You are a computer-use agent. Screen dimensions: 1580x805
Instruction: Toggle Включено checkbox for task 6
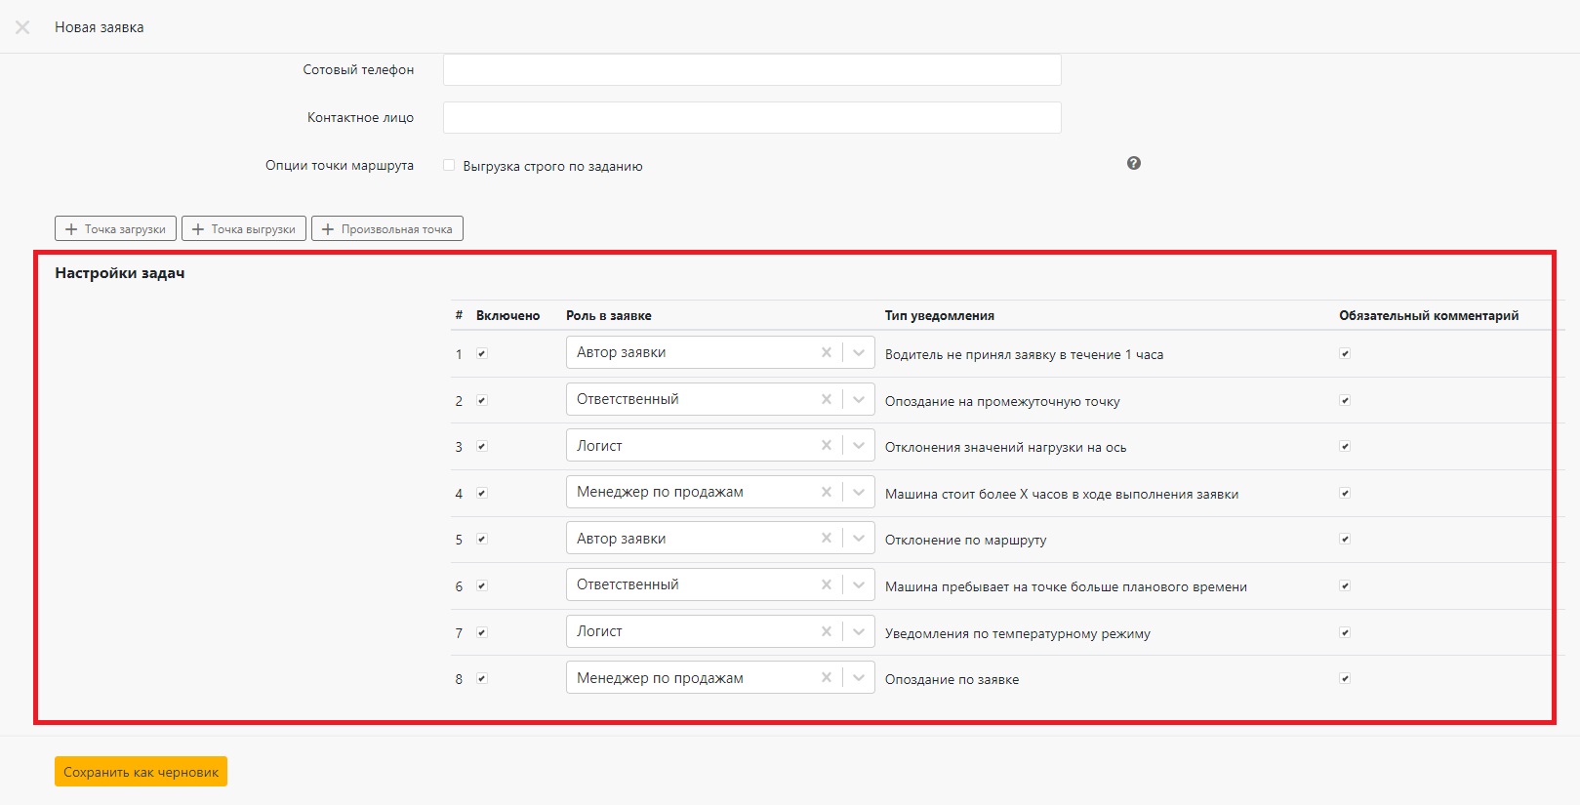pos(482,585)
